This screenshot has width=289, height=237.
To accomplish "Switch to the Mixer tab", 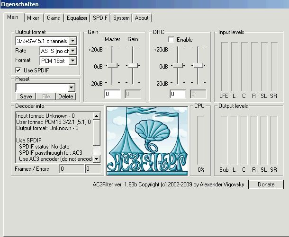I will click(33, 18).
